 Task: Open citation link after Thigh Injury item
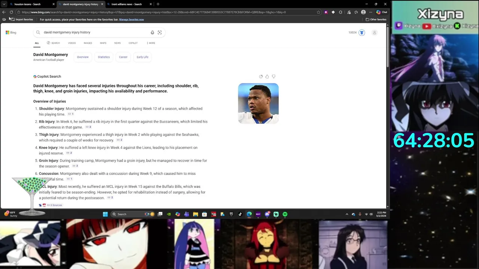pyautogui.click(x=119, y=140)
